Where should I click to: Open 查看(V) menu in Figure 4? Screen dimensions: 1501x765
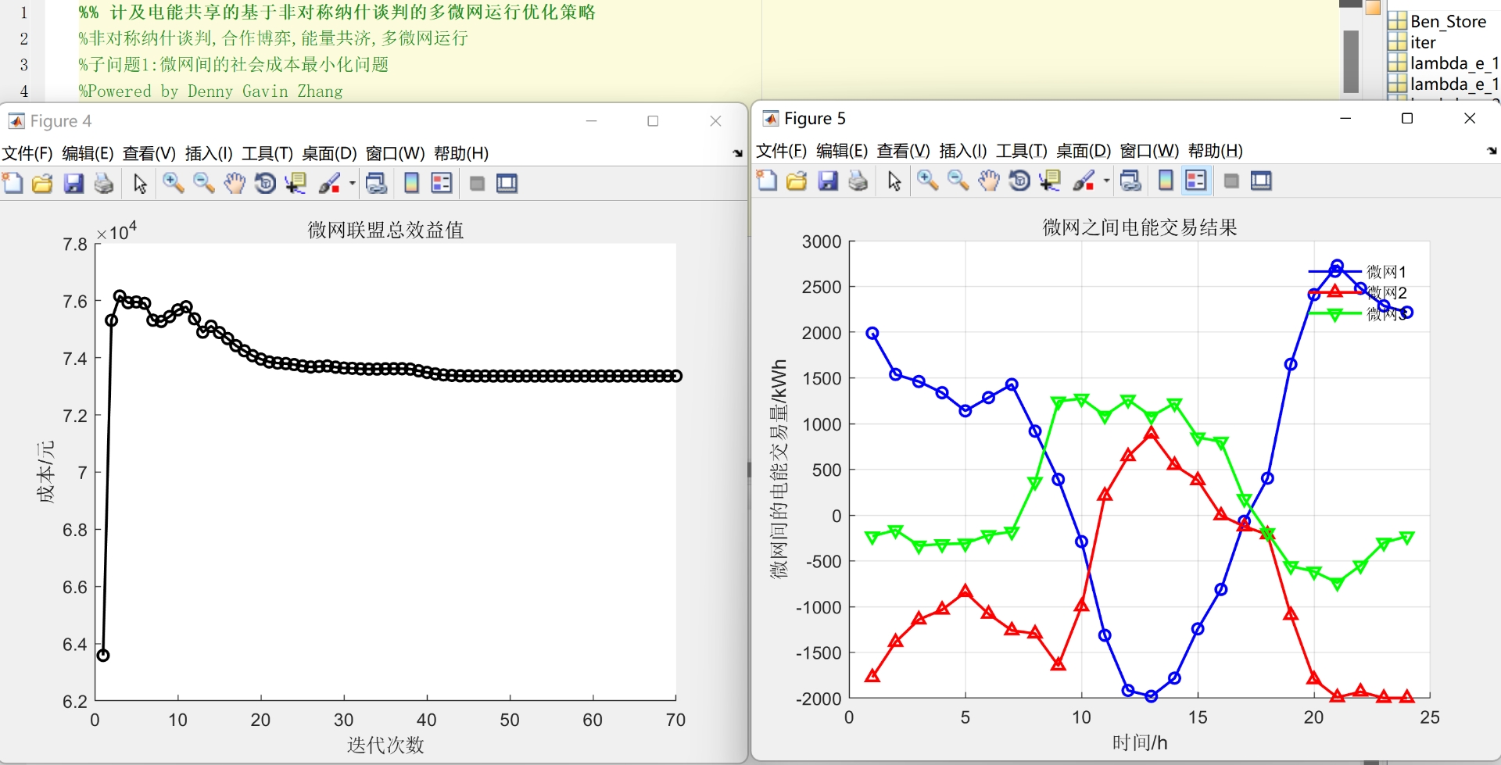pyautogui.click(x=149, y=153)
